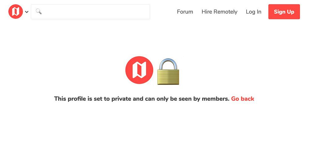Follow the Go back link
The width and height of the screenshot is (309, 156).
coord(243,99)
